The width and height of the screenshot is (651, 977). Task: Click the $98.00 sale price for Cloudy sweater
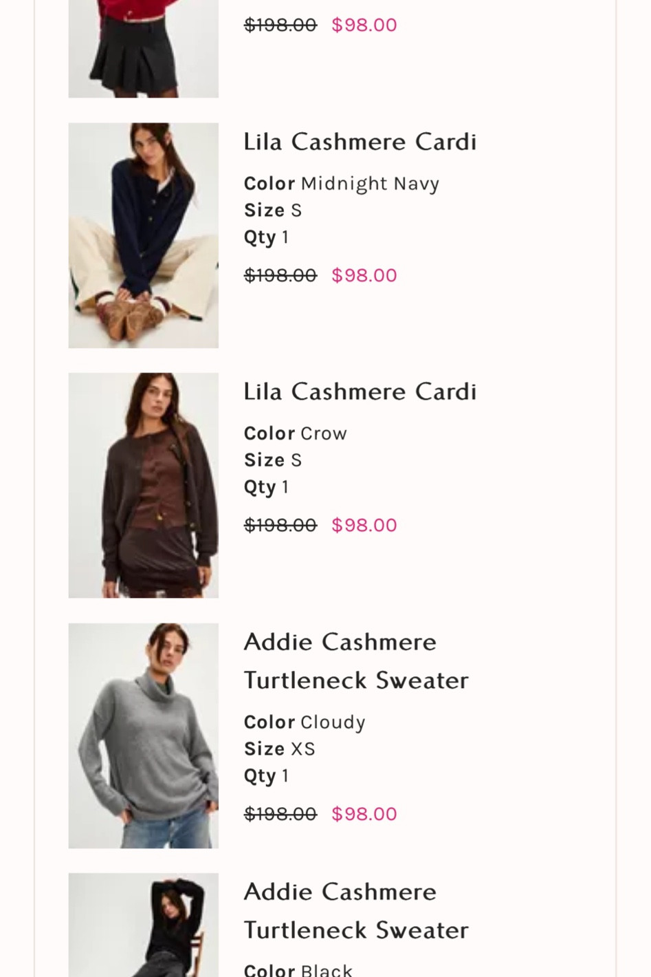364,813
